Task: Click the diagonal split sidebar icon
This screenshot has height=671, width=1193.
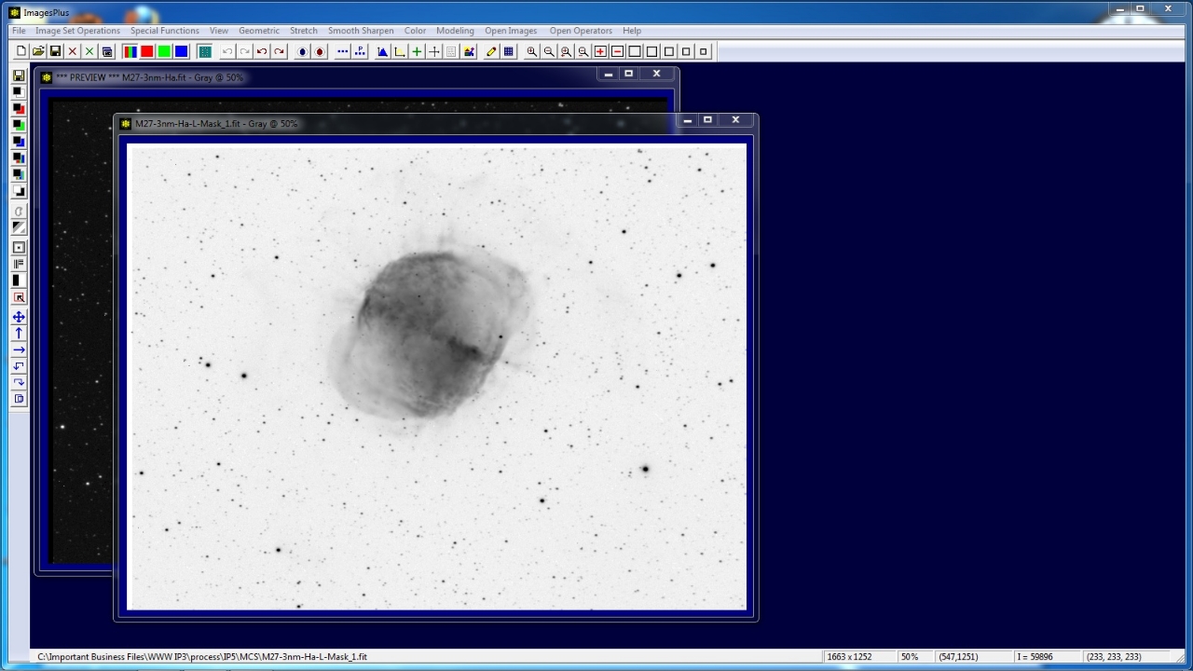Action: click(19, 227)
